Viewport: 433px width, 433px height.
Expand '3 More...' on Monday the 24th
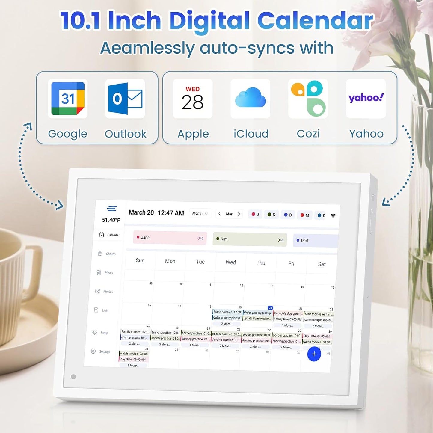pyautogui.click(x=165, y=344)
